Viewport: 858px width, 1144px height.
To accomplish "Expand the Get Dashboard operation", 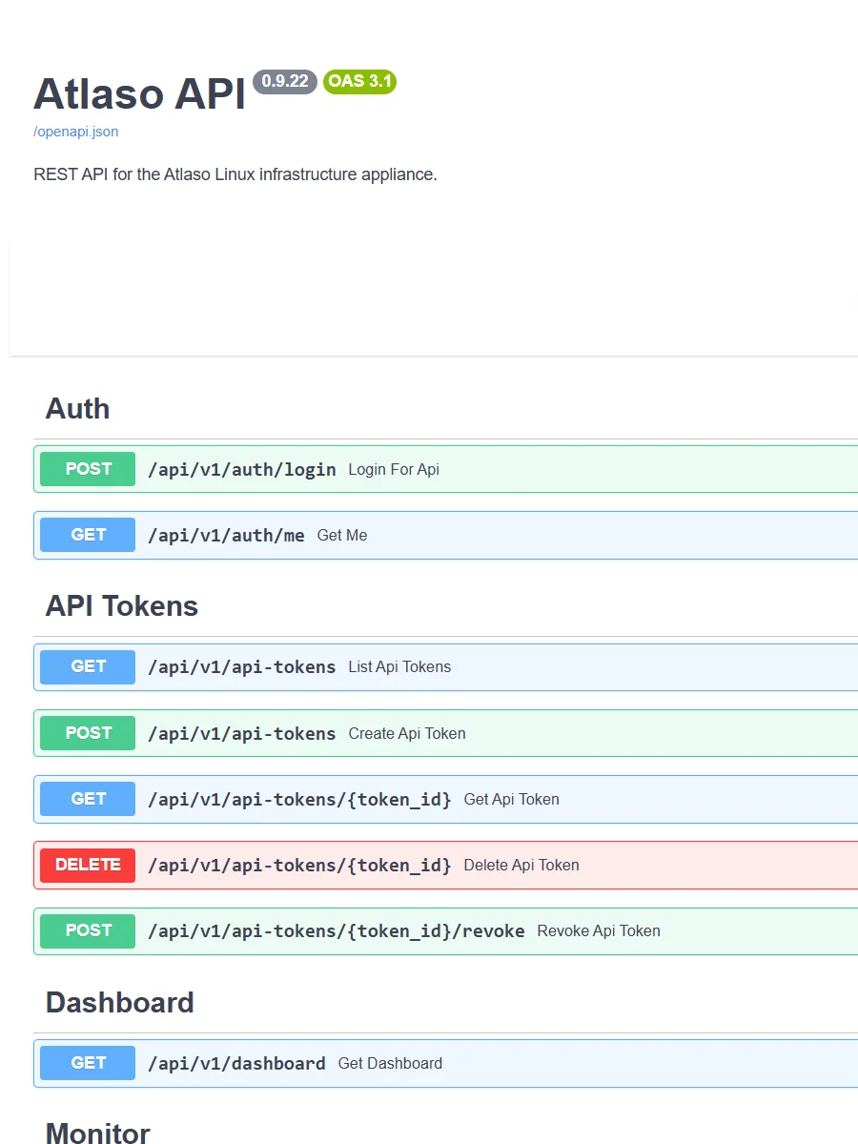I will tap(445, 1063).
